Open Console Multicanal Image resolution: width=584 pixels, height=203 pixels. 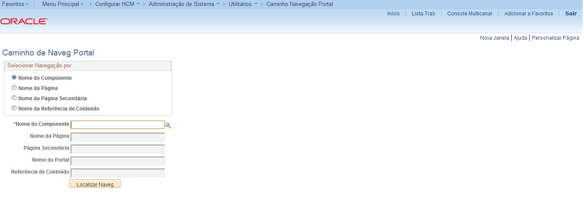pyautogui.click(x=469, y=14)
